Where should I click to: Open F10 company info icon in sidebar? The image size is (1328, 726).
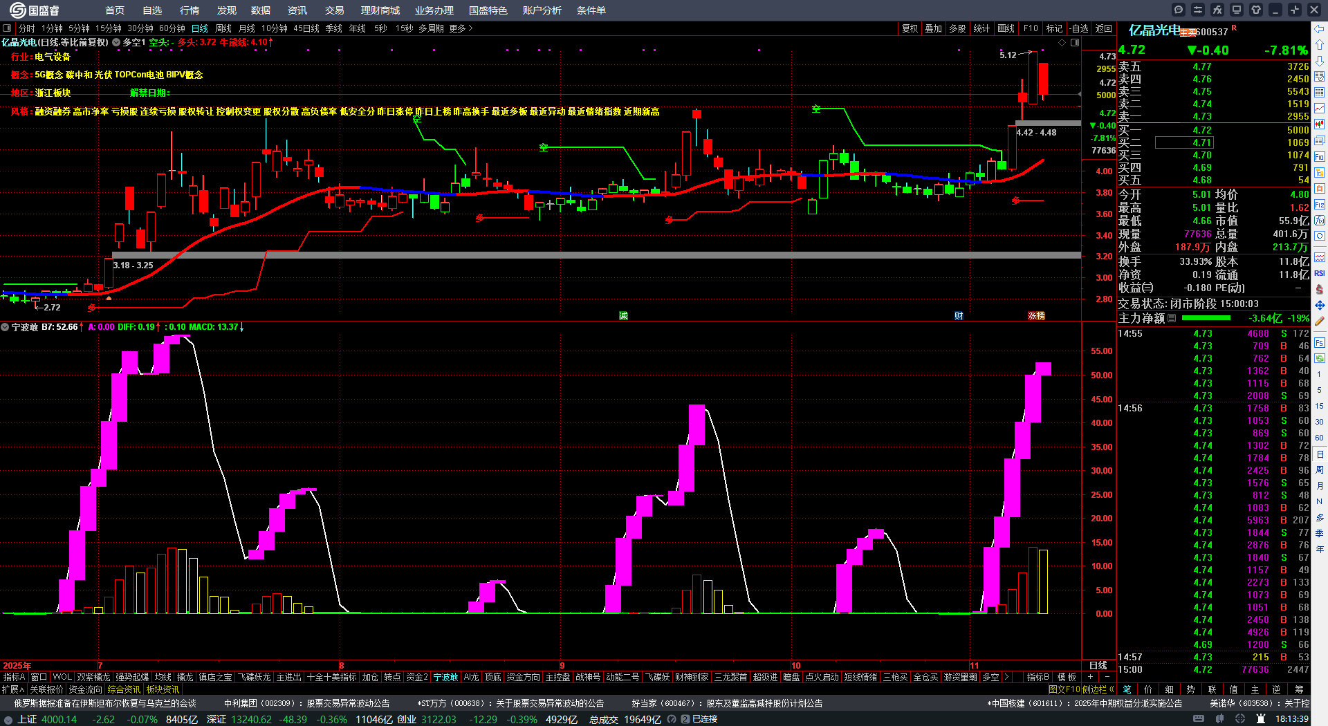pyautogui.click(x=1320, y=157)
